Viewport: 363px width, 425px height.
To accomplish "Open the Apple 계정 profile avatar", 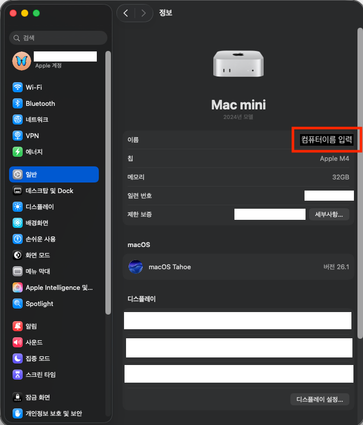I will 22,60.
